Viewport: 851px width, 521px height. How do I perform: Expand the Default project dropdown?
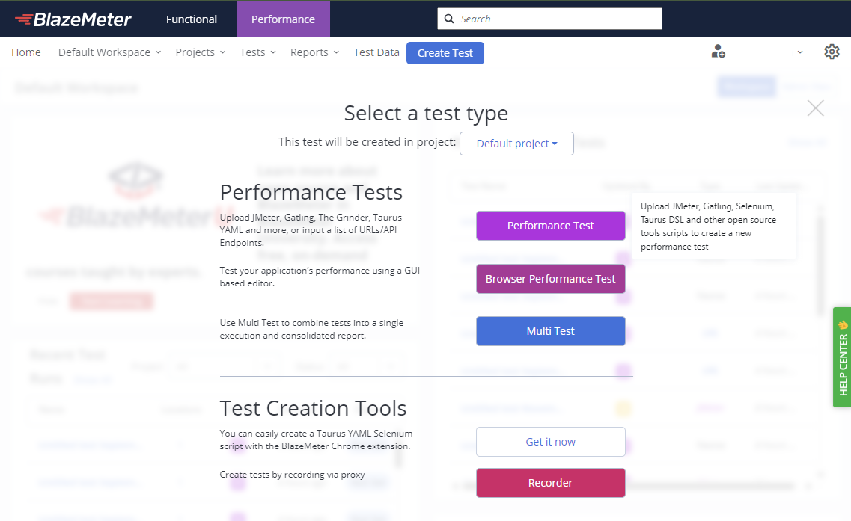pyautogui.click(x=516, y=144)
